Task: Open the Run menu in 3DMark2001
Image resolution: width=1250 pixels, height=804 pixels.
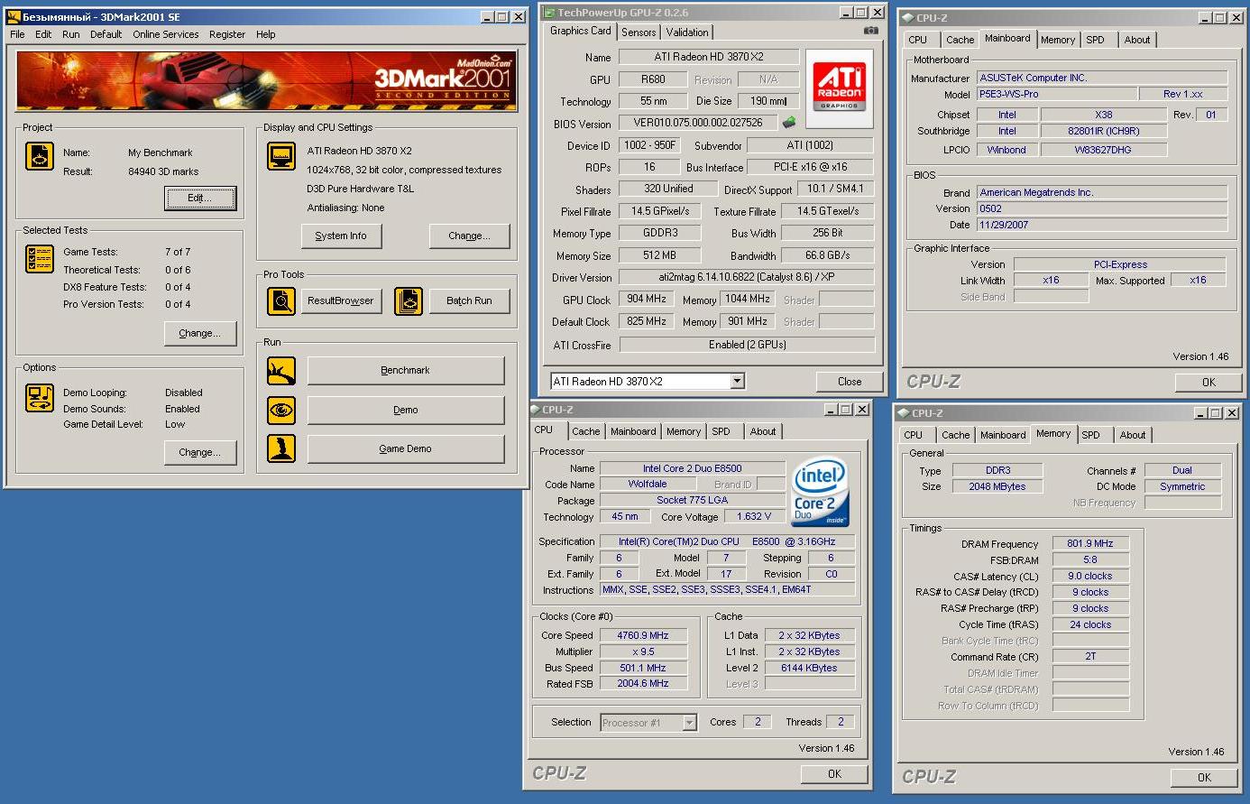Action: (71, 34)
